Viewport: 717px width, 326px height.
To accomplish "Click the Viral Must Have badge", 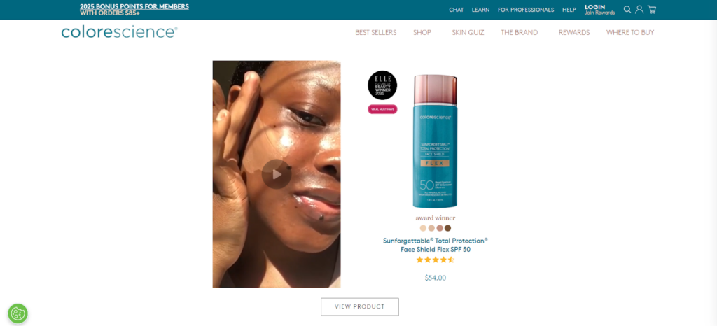I will pyautogui.click(x=382, y=109).
